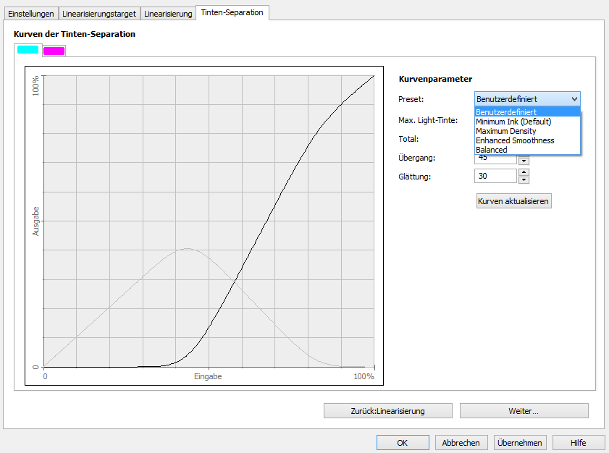This screenshot has height=453, width=609.
Task: Select the magenta ink curve tab
Action: click(54, 51)
